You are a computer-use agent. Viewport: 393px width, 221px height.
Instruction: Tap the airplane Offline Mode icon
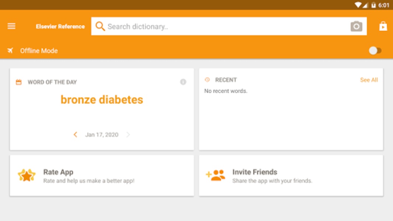pos(10,50)
